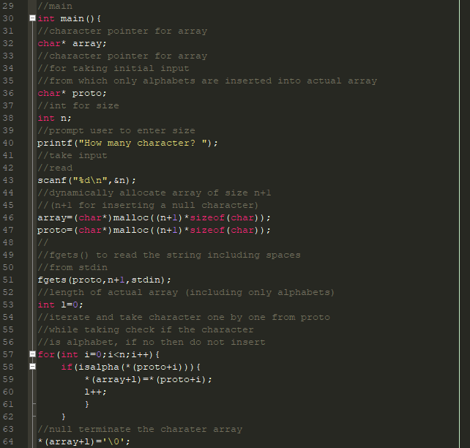Collapse the main() function fold marker

point(31,18)
